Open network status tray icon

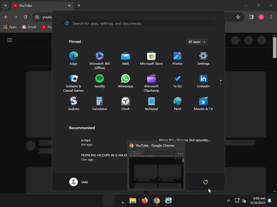point(237,201)
